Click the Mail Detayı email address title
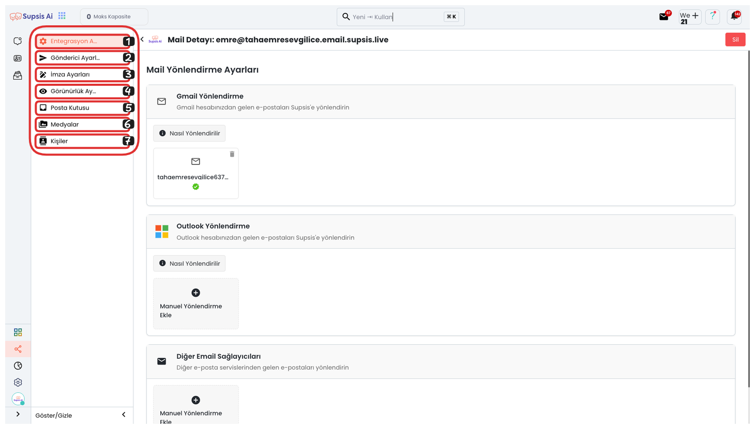Image resolution: width=755 pixels, height=429 pixels. [278, 40]
